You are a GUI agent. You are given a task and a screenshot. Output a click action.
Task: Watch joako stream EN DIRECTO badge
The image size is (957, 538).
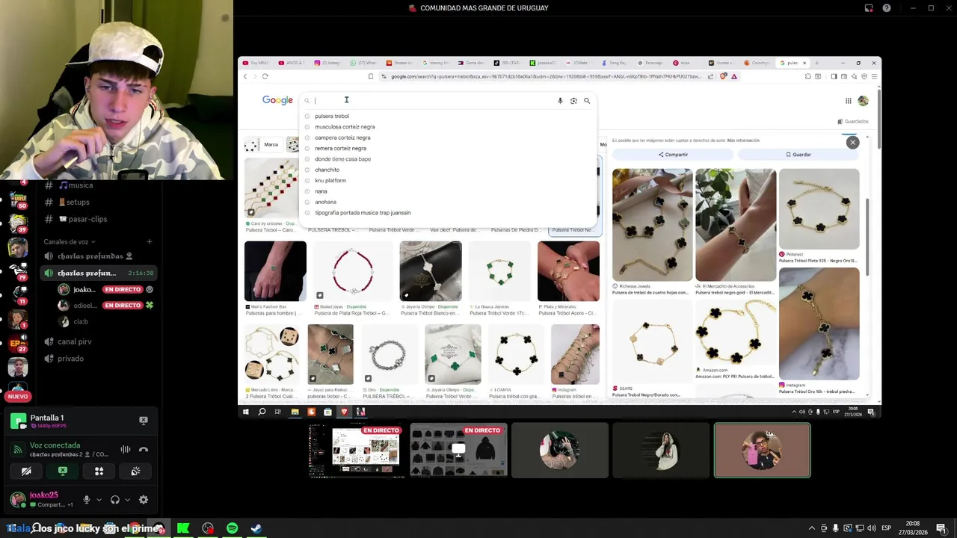point(123,289)
